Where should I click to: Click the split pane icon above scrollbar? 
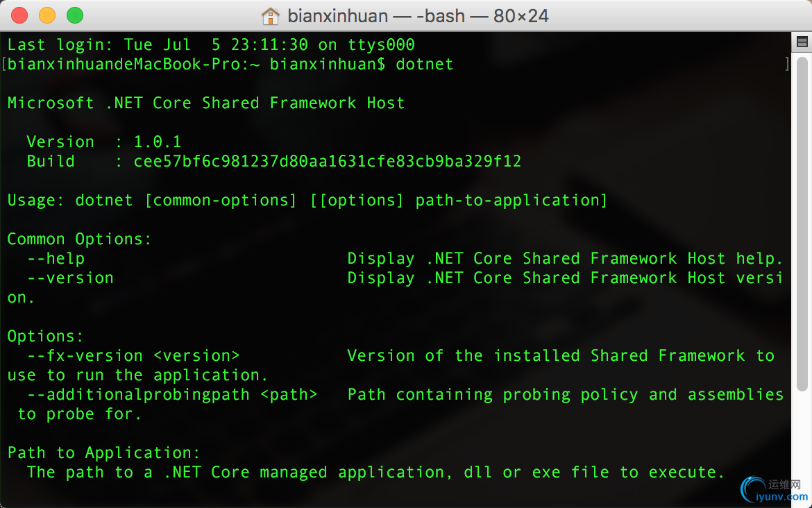click(x=802, y=42)
